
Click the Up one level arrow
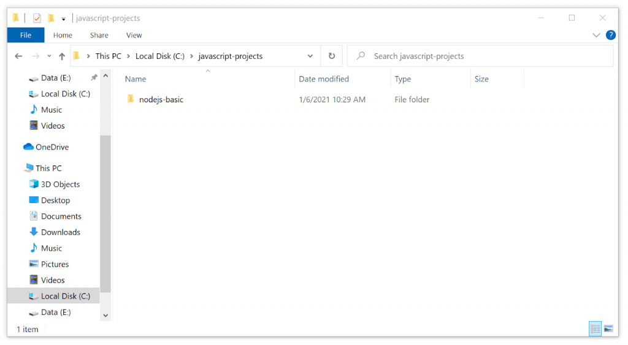[x=62, y=56]
